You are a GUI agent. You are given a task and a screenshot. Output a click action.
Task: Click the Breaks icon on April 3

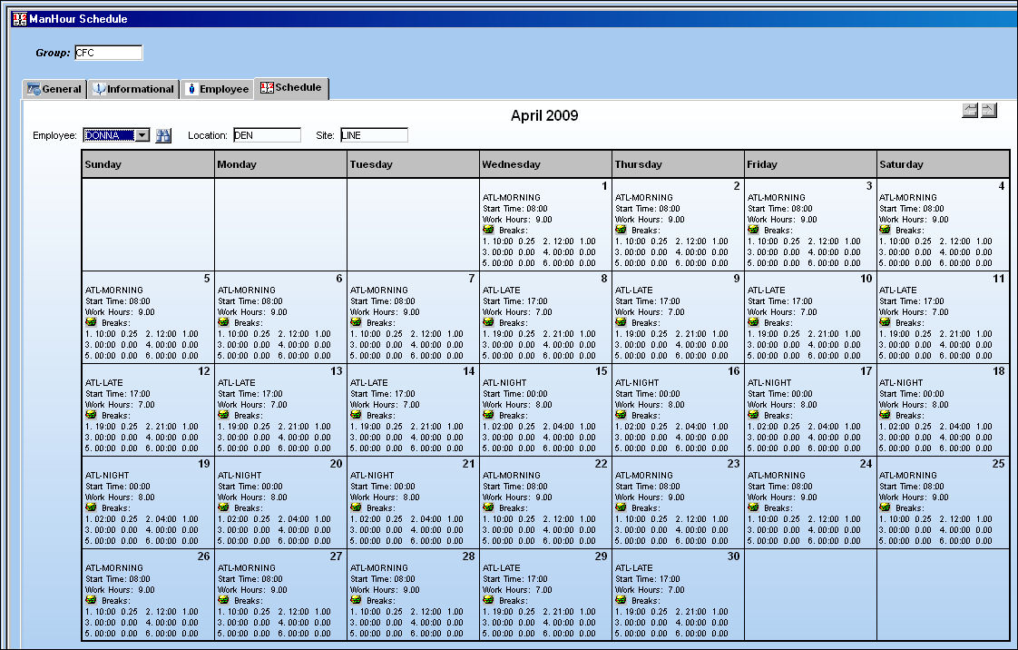pyautogui.click(x=753, y=230)
